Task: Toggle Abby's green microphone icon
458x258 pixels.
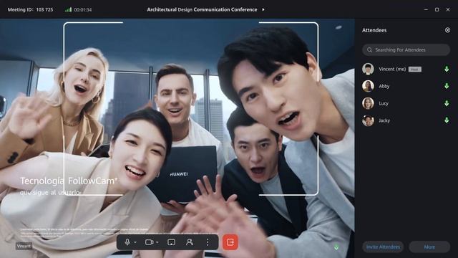Action: pyautogui.click(x=447, y=86)
